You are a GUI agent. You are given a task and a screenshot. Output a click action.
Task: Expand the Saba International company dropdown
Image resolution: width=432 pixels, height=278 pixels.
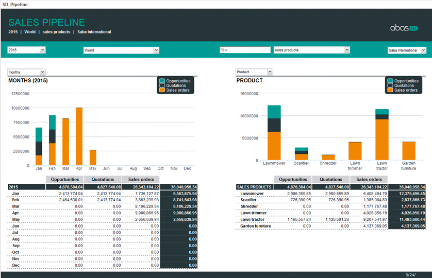click(423, 50)
